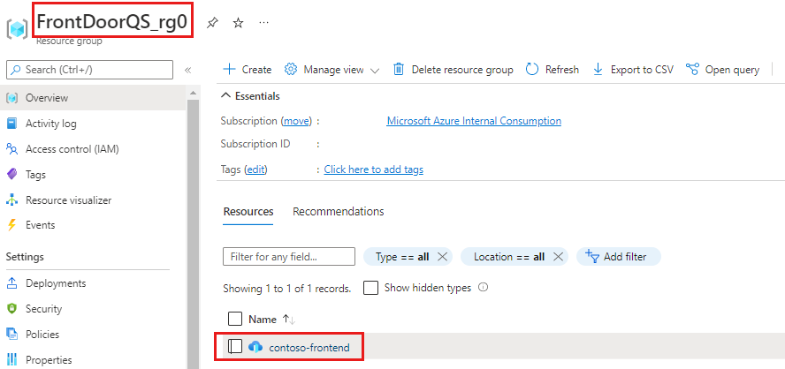
Task: Toggle Show hidden types checkbox
Action: pos(370,288)
